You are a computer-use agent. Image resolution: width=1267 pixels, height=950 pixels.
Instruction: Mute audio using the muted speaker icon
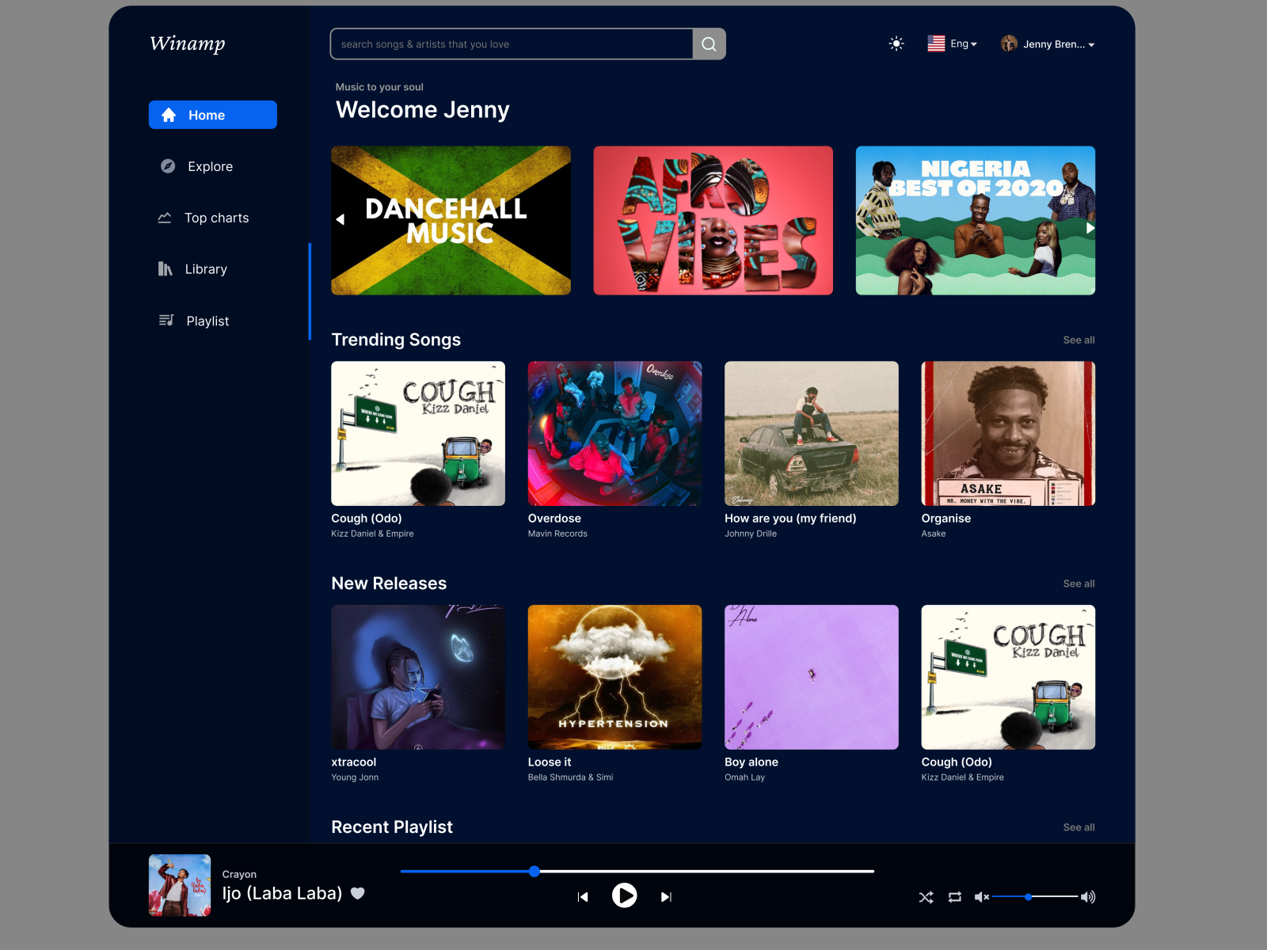pos(981,897)
